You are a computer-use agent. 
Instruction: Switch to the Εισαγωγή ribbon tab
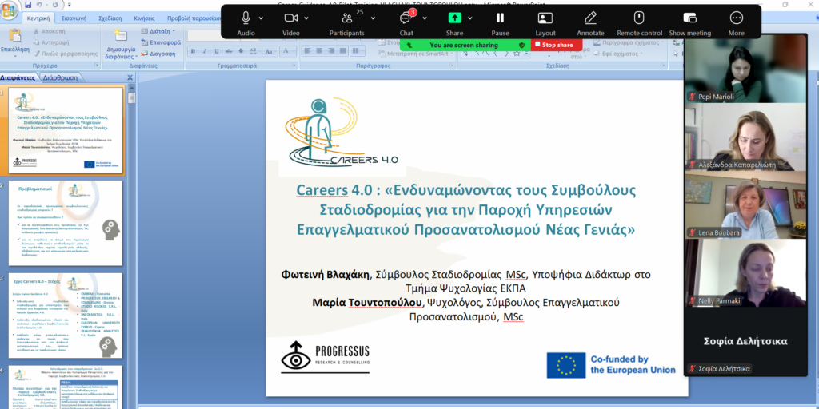(74, 18)
